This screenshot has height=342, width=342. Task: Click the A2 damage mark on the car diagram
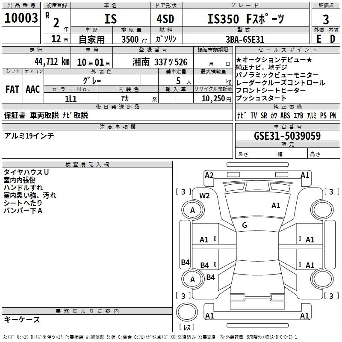click(x=209, y=175)
